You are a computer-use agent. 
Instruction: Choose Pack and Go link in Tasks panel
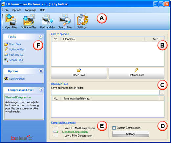[16, 55]
